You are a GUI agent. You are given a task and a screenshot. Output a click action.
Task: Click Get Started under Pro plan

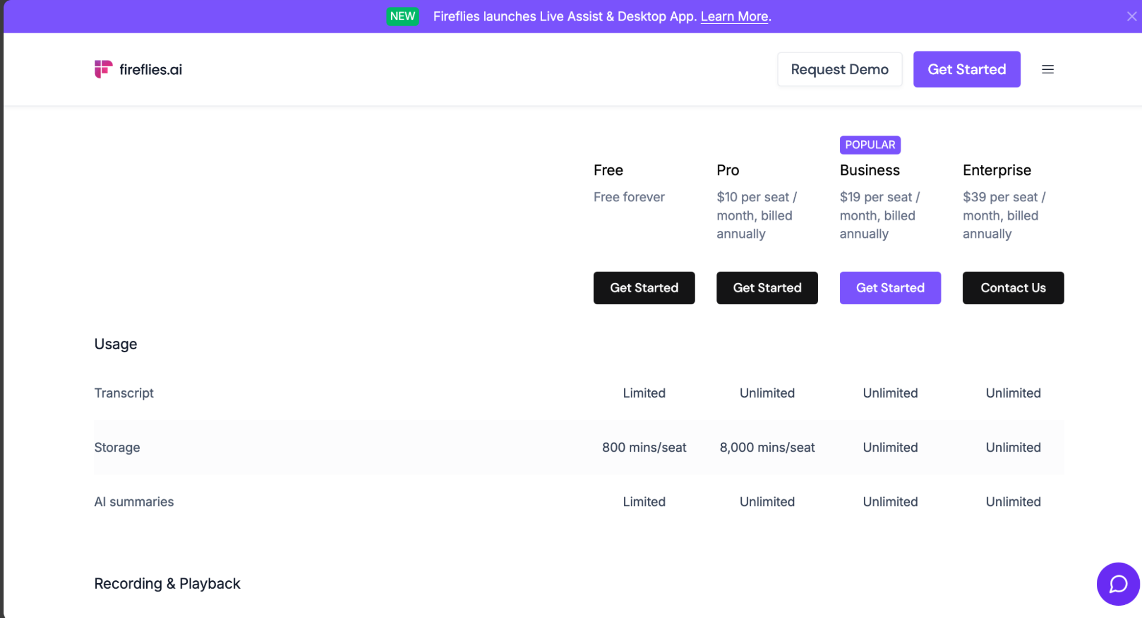coord(767,288)
